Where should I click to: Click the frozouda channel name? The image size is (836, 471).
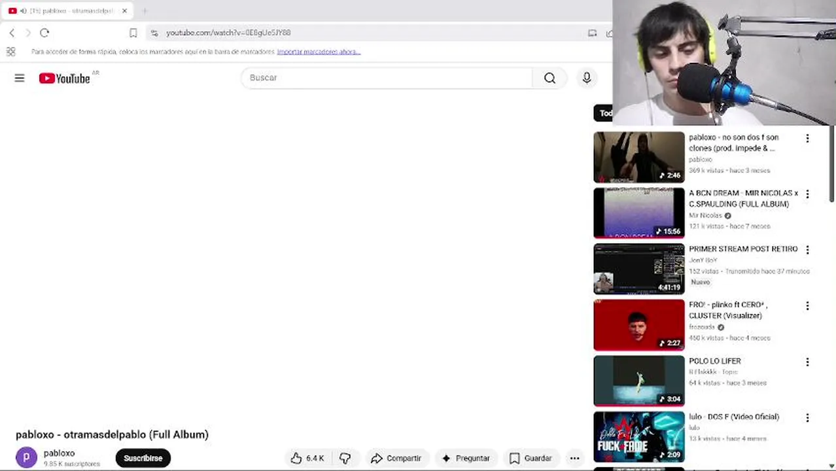(702, 327)
